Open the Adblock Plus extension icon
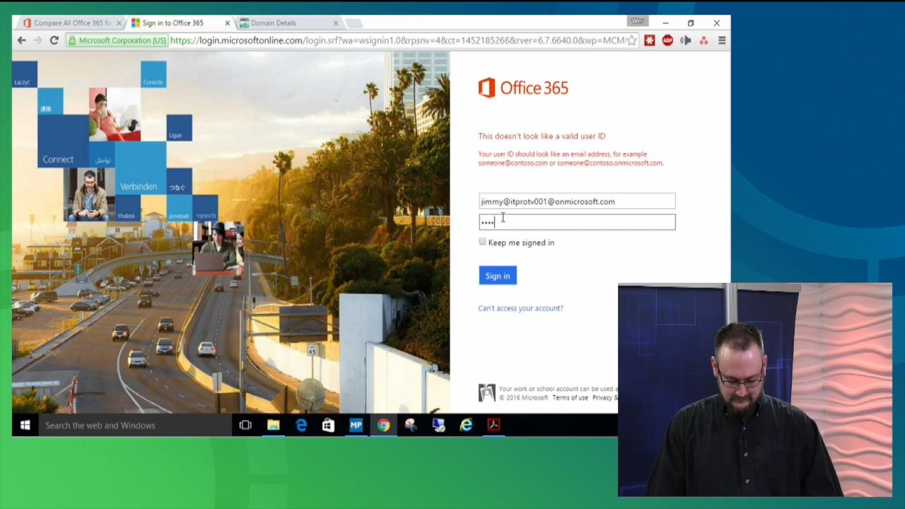 [x=667, y=40]
